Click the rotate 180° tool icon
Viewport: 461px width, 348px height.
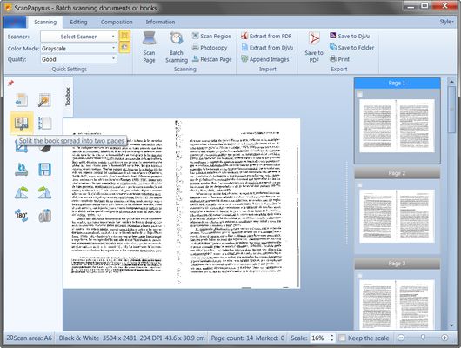click(22, 216)
